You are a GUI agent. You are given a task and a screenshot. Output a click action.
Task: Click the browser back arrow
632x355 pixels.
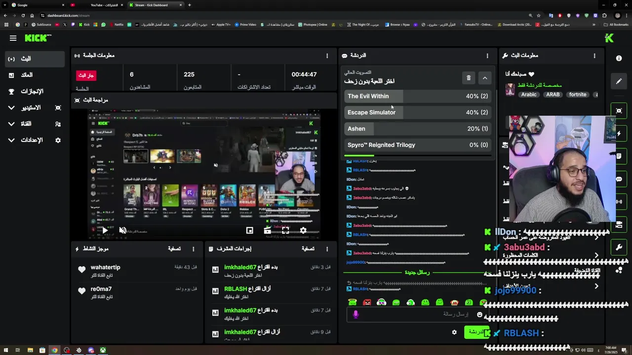click(6, 15)
